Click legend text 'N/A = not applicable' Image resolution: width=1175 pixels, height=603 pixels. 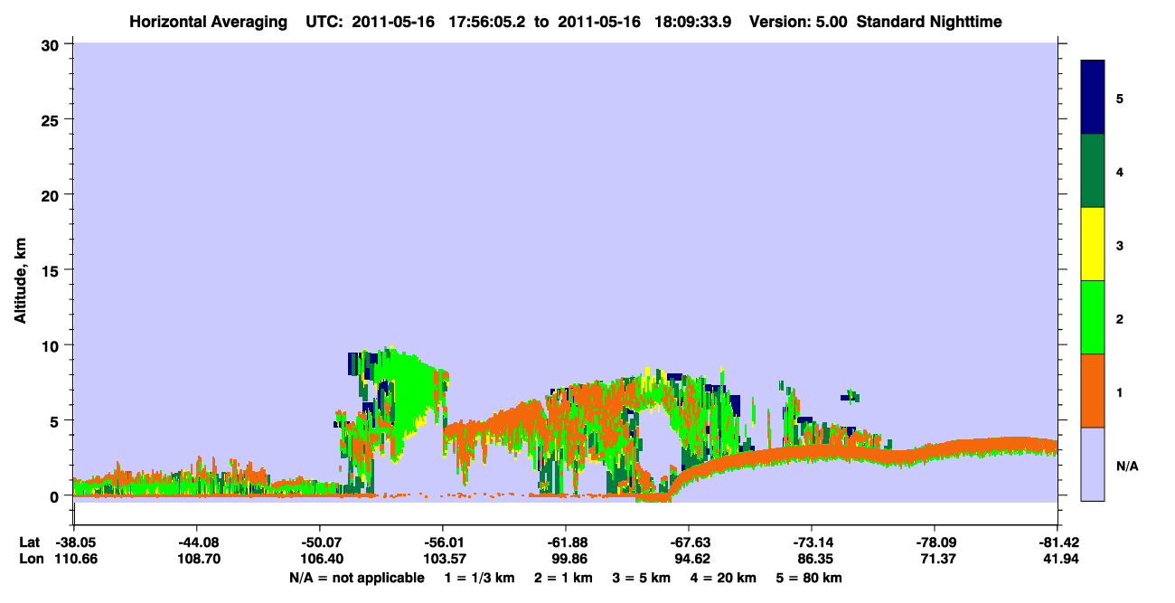pyautogui.click(x=356, y=578)
